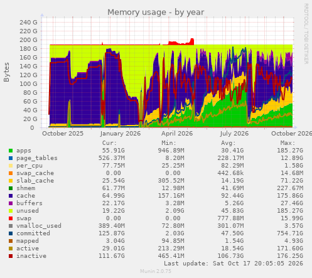Viewport: 312px width, 278px height.
Task: Click the slab_cache max value 71.22G
Action: [x=292, y=181]
